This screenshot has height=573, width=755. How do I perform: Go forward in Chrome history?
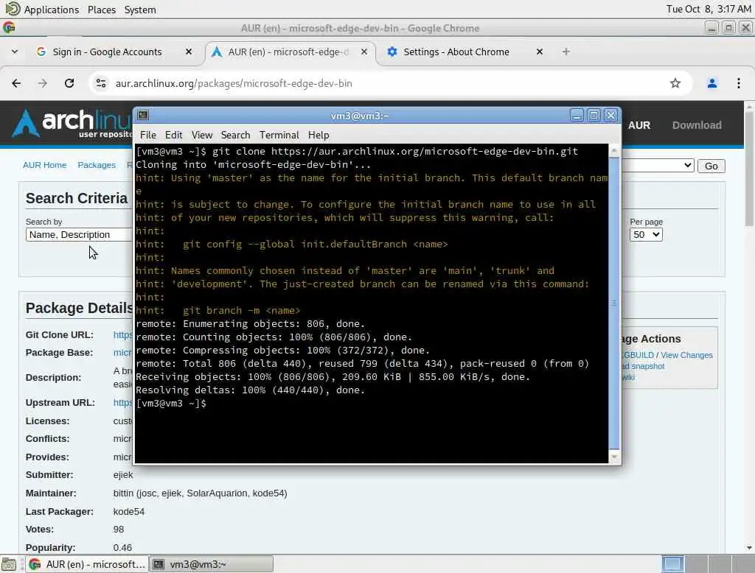click(42, 83)
